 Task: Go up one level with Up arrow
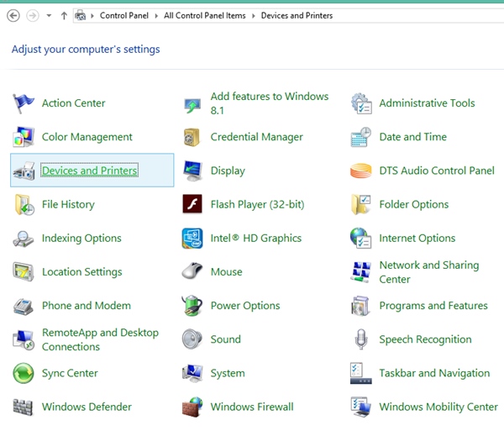[64, 15]
